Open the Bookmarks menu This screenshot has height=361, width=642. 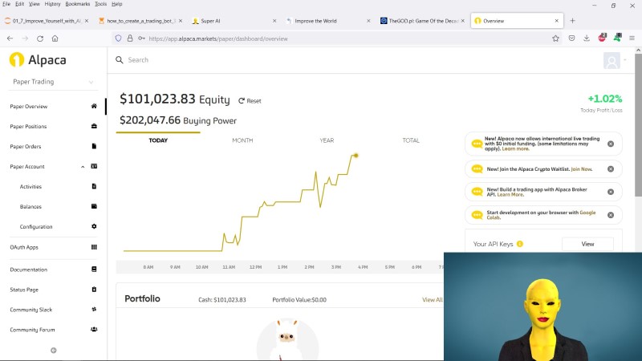pyautogui.click(x=77, y=4)
